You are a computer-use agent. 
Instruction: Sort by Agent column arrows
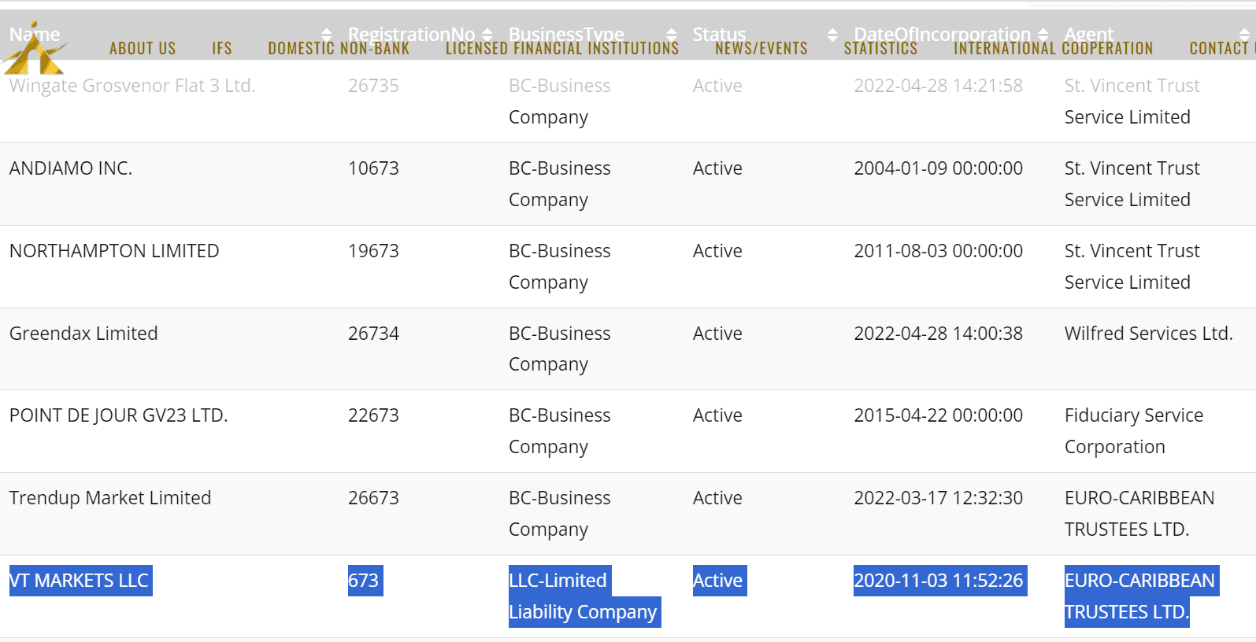[x=1244, y=35]
